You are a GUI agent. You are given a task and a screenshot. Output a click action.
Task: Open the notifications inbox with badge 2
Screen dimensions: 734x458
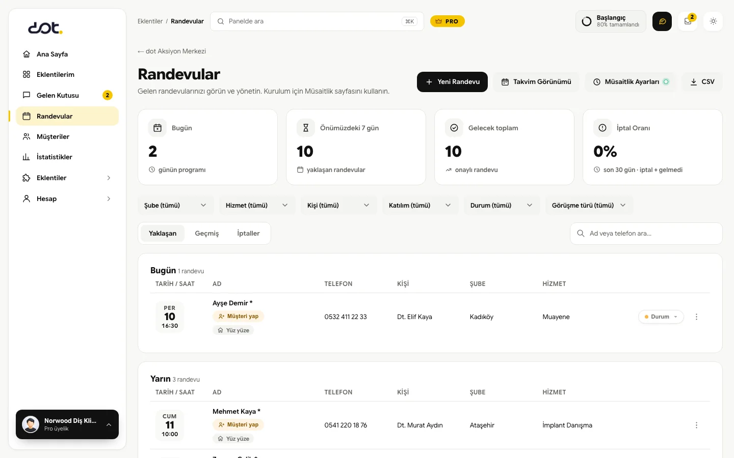(688, 21)
